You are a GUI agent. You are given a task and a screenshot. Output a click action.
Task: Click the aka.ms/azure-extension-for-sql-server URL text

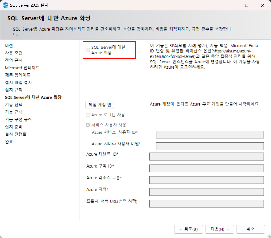200,54
